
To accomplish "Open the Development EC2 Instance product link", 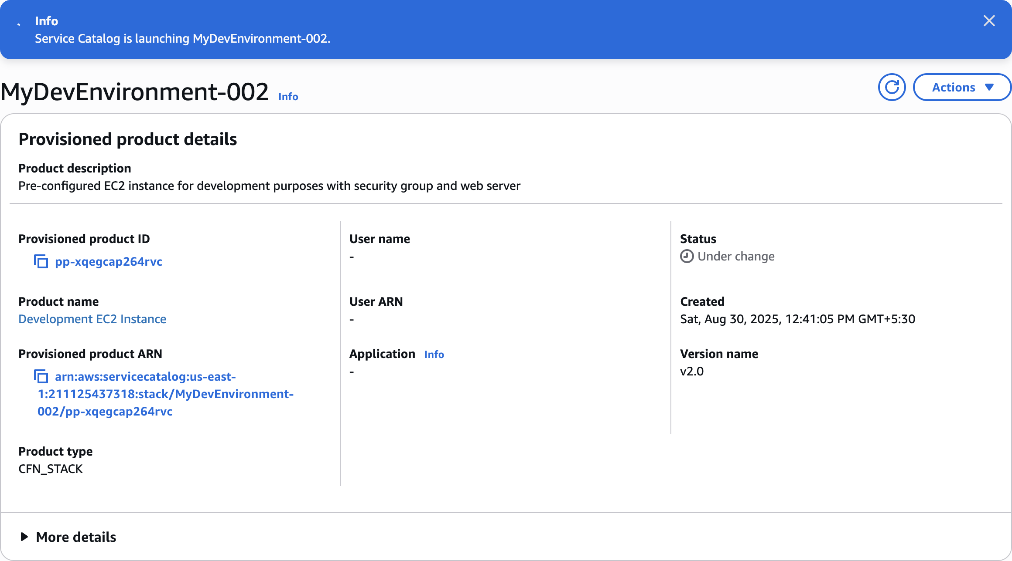I will pyautogui.click(x=92, y=319).
